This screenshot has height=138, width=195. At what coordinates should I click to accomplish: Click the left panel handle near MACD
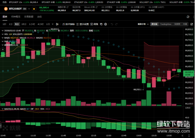1,126
